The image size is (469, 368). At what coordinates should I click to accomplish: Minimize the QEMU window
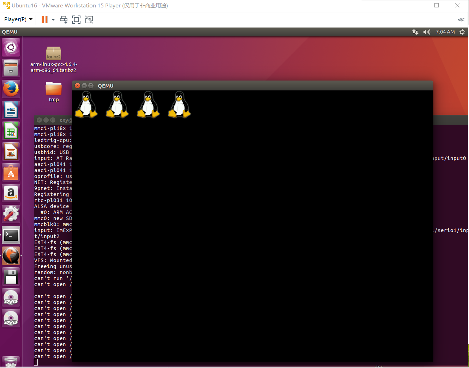coord(84,85)
